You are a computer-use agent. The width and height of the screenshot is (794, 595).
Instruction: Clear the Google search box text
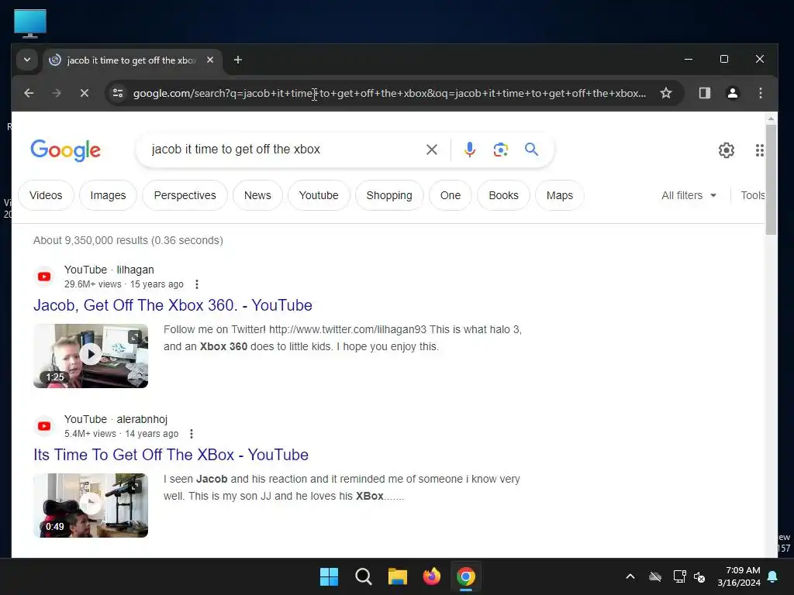pyautogui.click(x=431, y=150)
